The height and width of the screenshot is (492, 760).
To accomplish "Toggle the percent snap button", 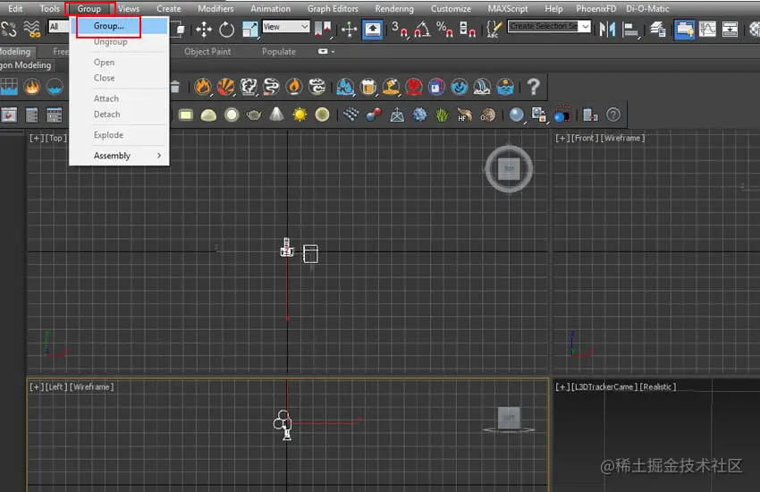I will [443, 29].
